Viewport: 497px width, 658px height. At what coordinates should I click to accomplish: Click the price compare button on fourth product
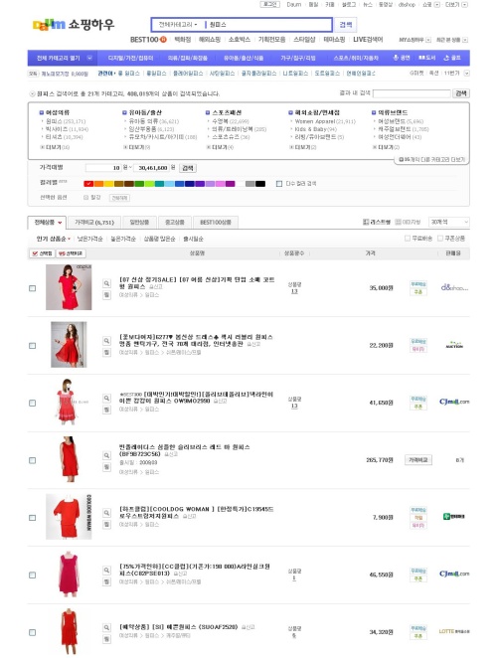pos(418,460)
